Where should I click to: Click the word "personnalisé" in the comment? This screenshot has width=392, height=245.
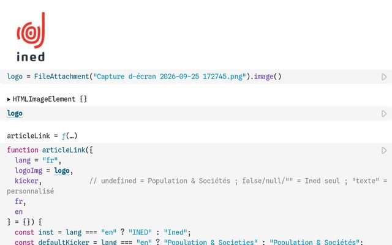click(x=30, y=191)
